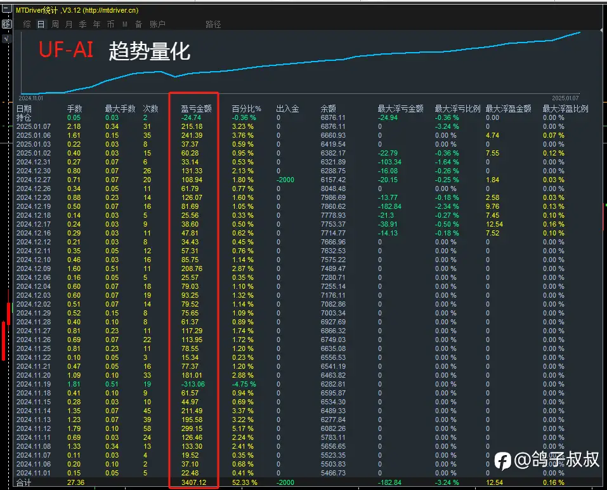Select the 2024.11.19 loss date row

tap(33, 384)
